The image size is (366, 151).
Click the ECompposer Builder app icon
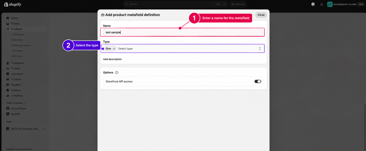point(8,129)
